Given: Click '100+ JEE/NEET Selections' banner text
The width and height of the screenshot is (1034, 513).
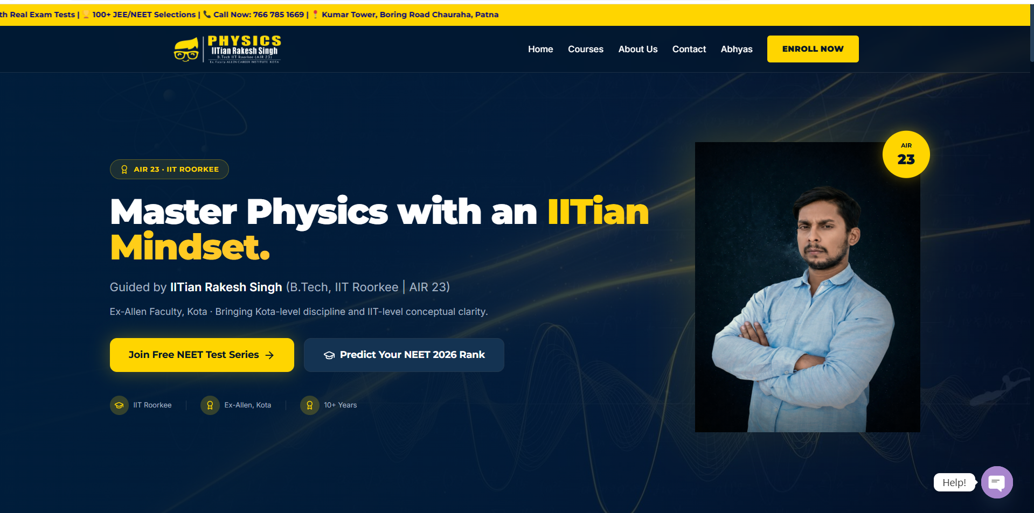Looking at the screenshot, I should (x=144, y=15).
